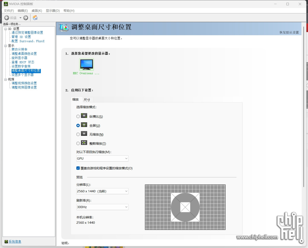The height and width of the screenshot is (248, 308).
Task: Click the system information icon at bottom left
Action: click(6, 241)
